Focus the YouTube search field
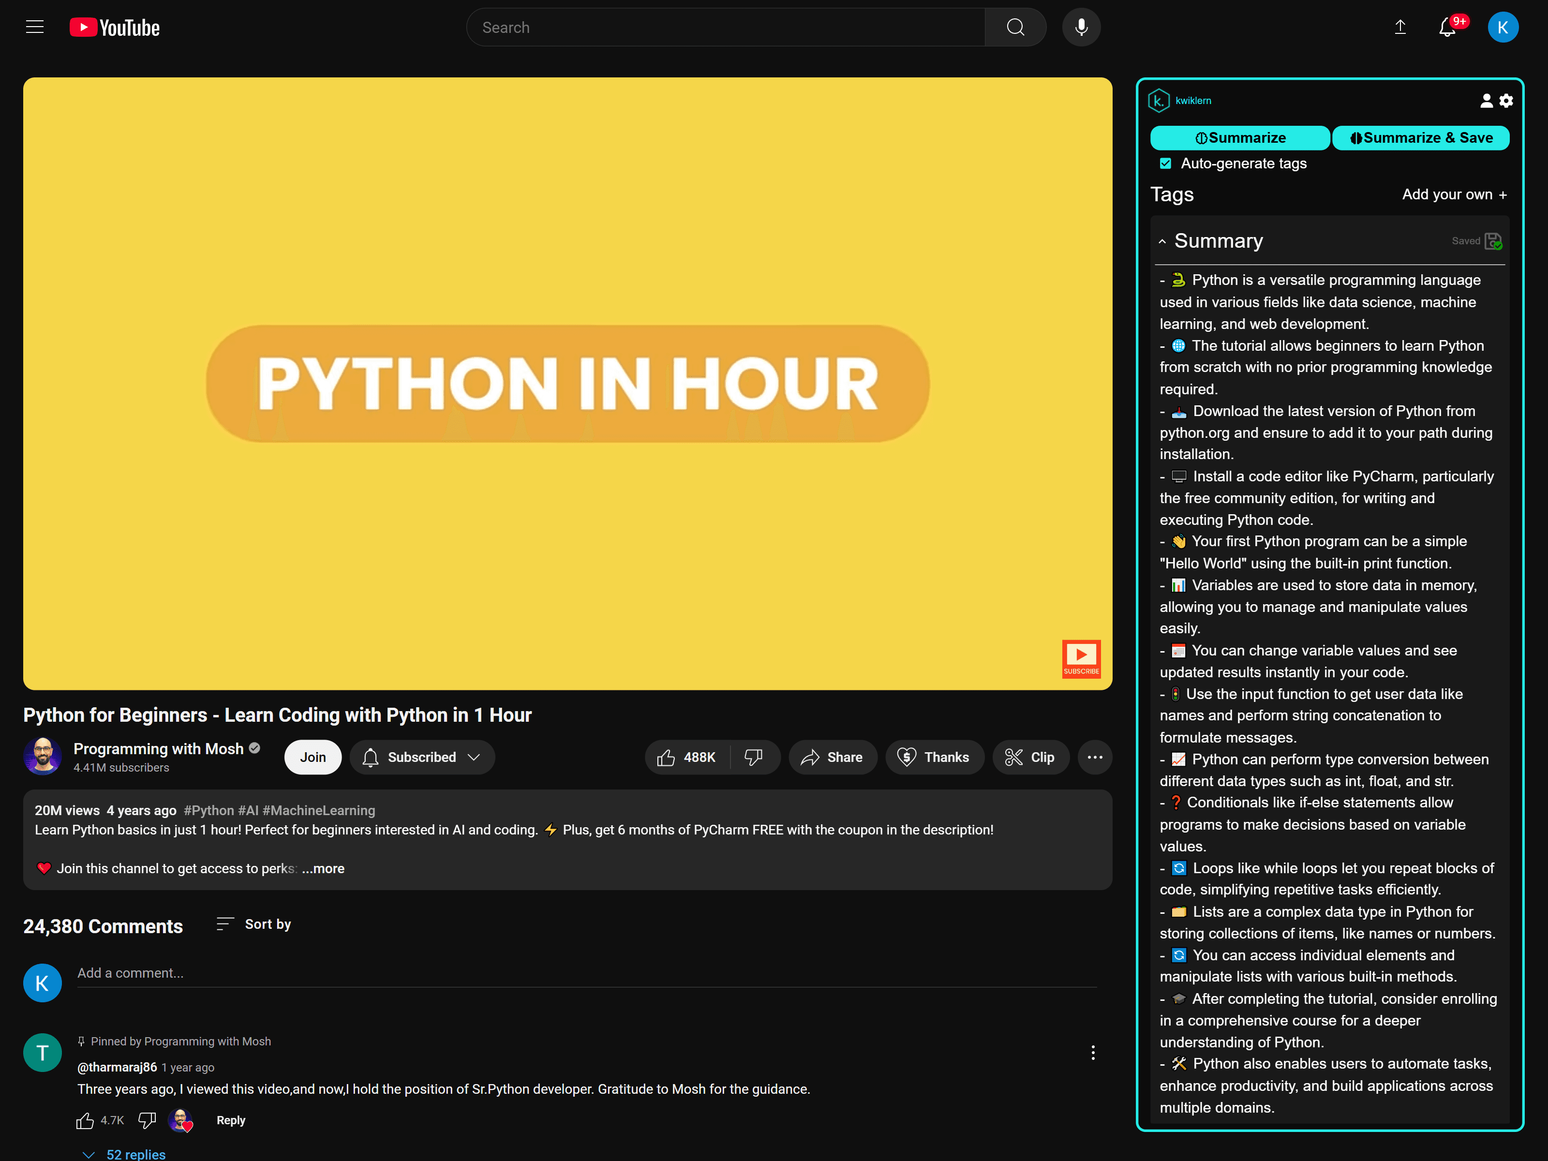1548x1161 pixels. point(726,27)
